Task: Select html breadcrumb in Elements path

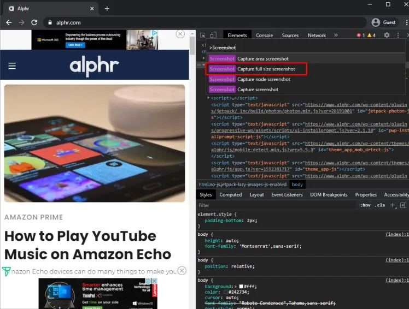Action: tap(243, 185)
